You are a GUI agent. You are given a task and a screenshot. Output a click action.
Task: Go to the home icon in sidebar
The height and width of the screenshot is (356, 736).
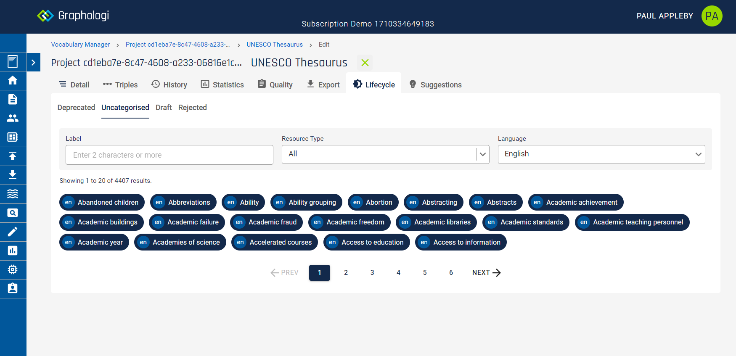13,80
